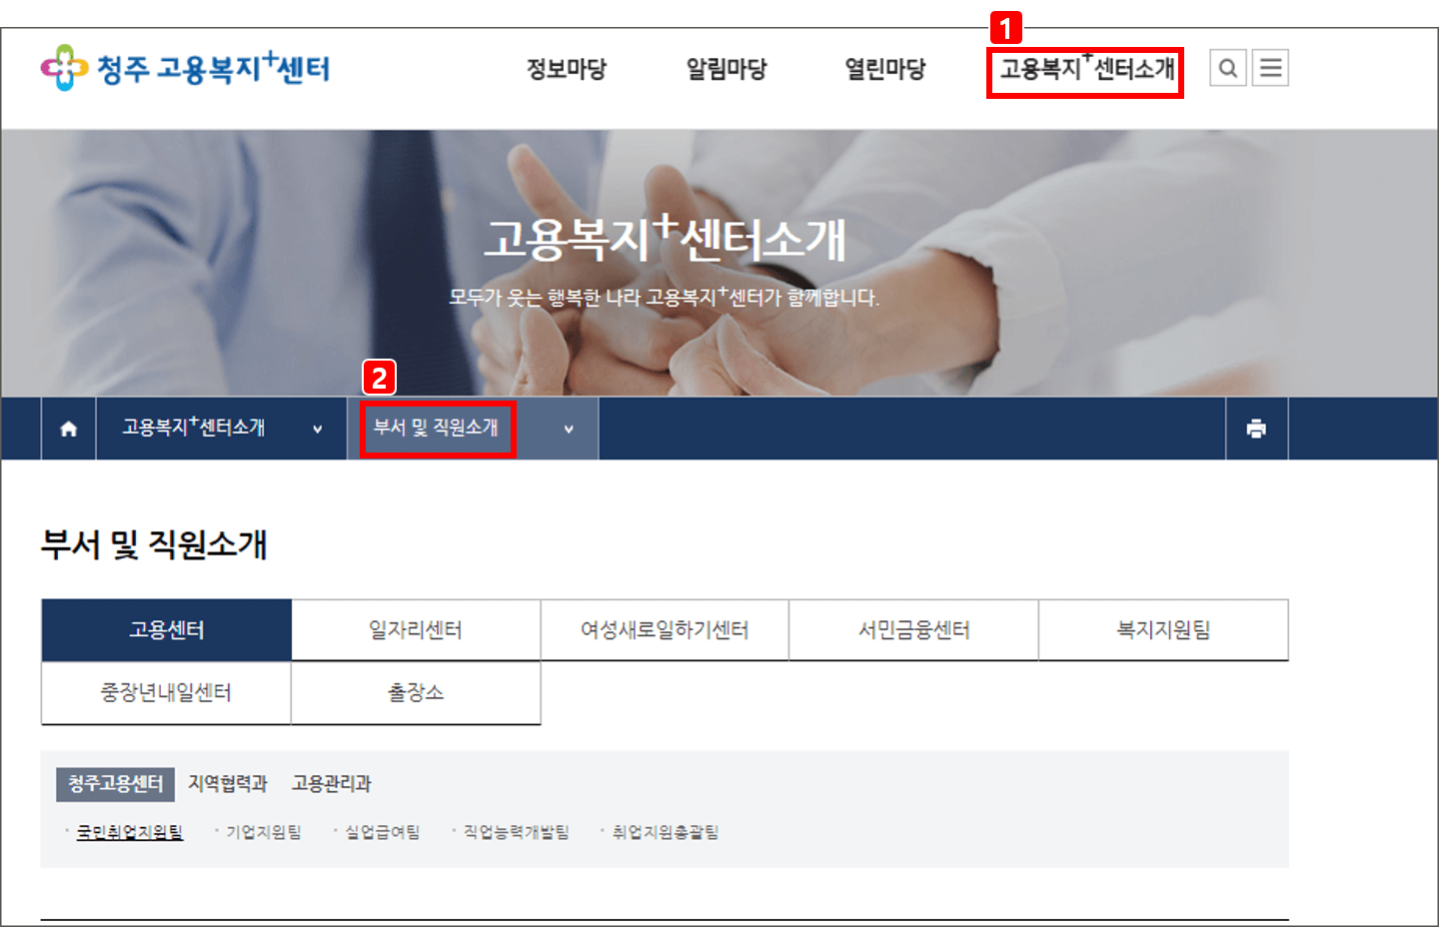Select the 출장소 tab
This screenshot has height=927, width=1439.
tap(415, 693)
